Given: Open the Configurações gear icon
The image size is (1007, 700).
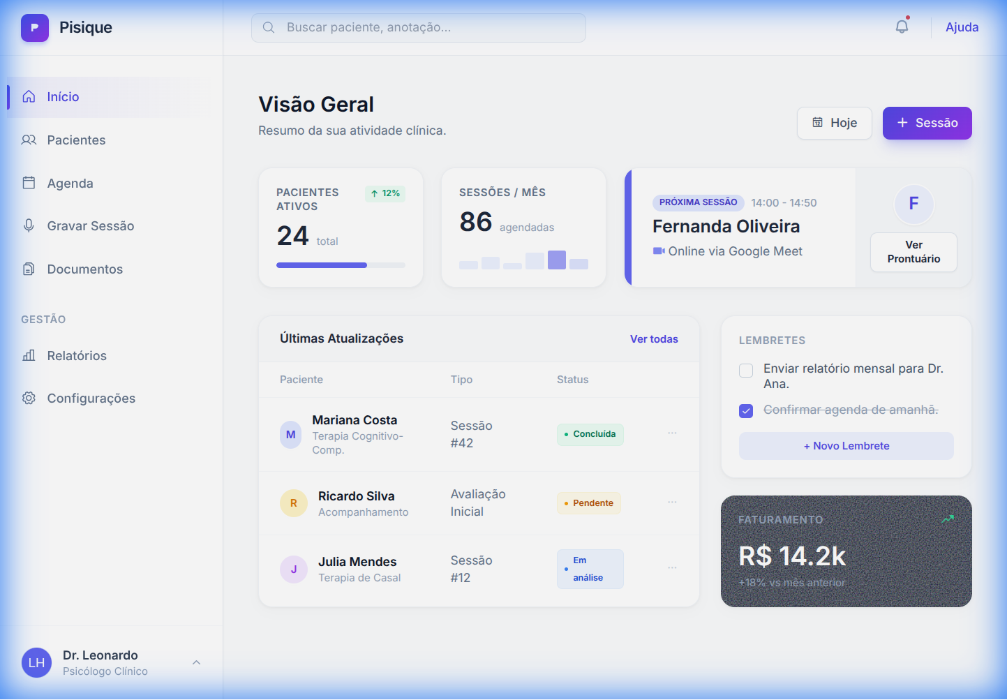Looking at the screenshot, I should (29, 398).
